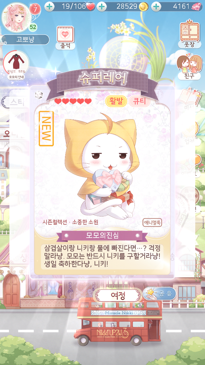Select the 큐티 attribute tag

139,101
